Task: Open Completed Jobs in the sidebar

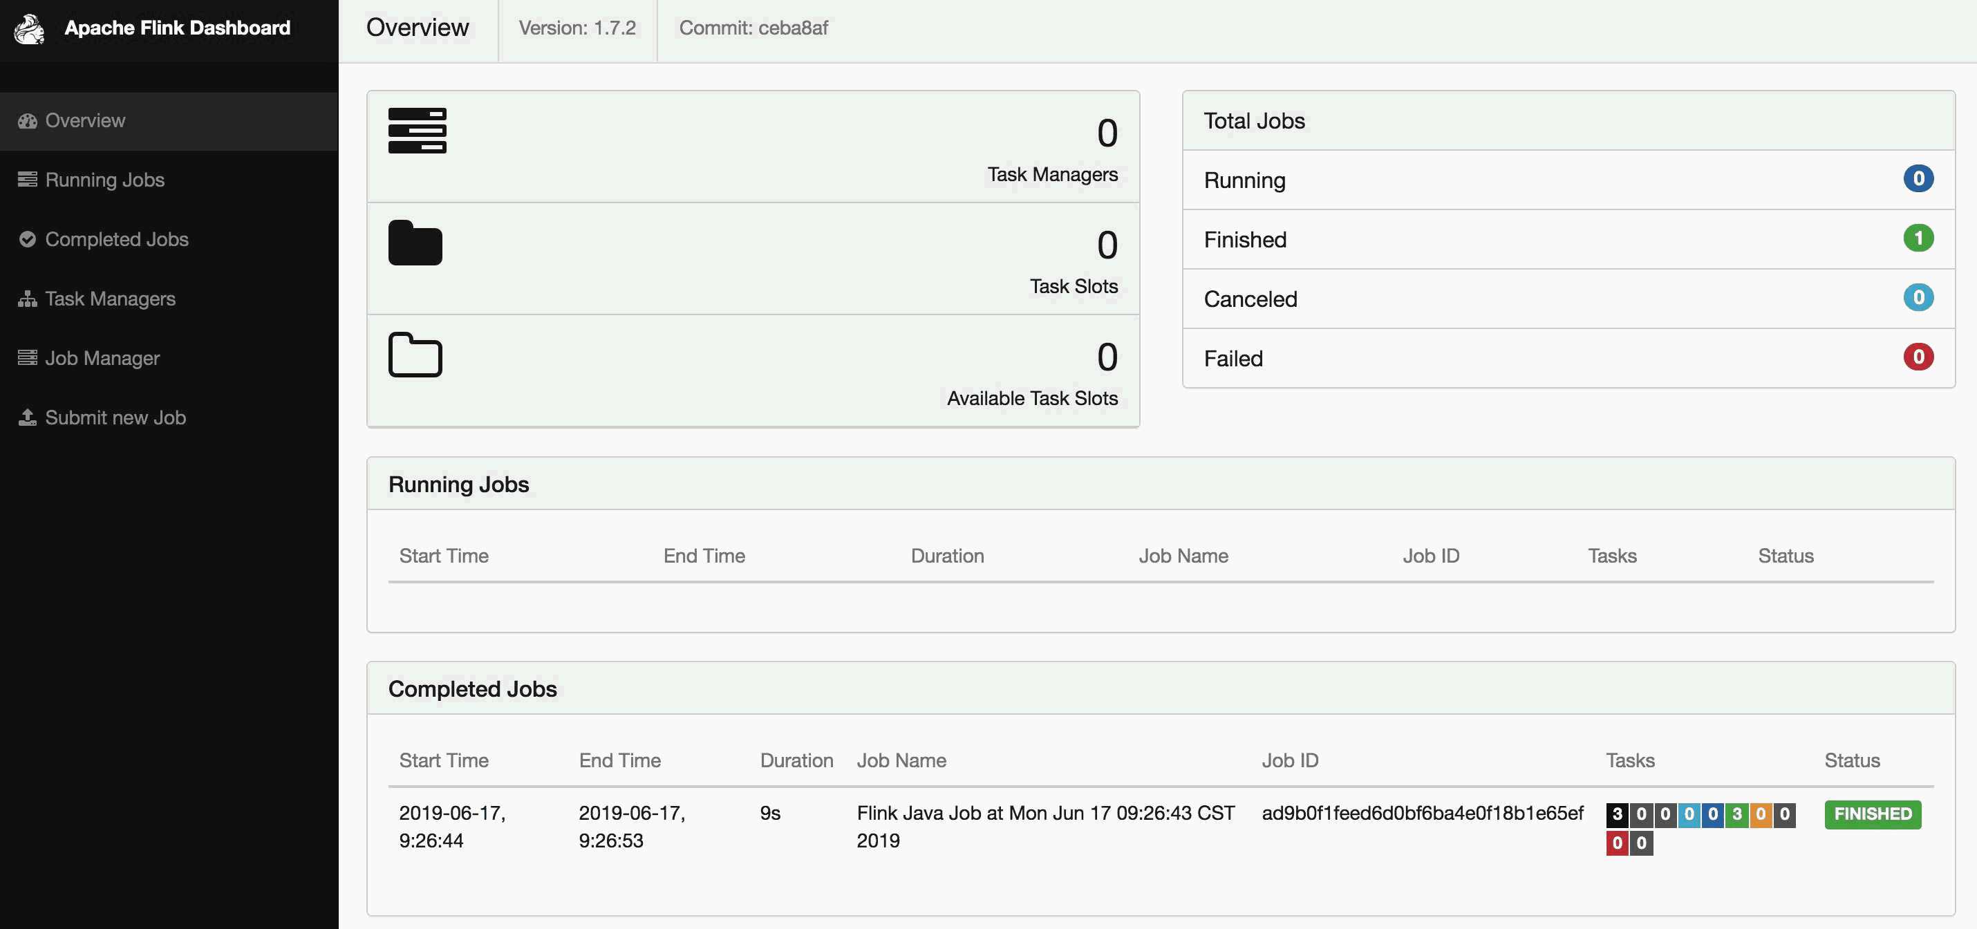Action: pyautogui.click(x=169, y=239)
